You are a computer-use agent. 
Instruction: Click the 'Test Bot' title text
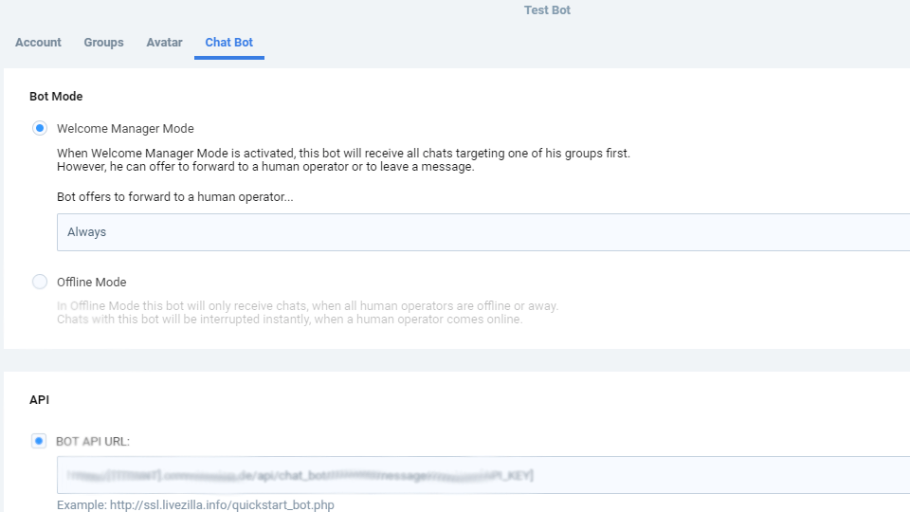(x=547, y=9)
